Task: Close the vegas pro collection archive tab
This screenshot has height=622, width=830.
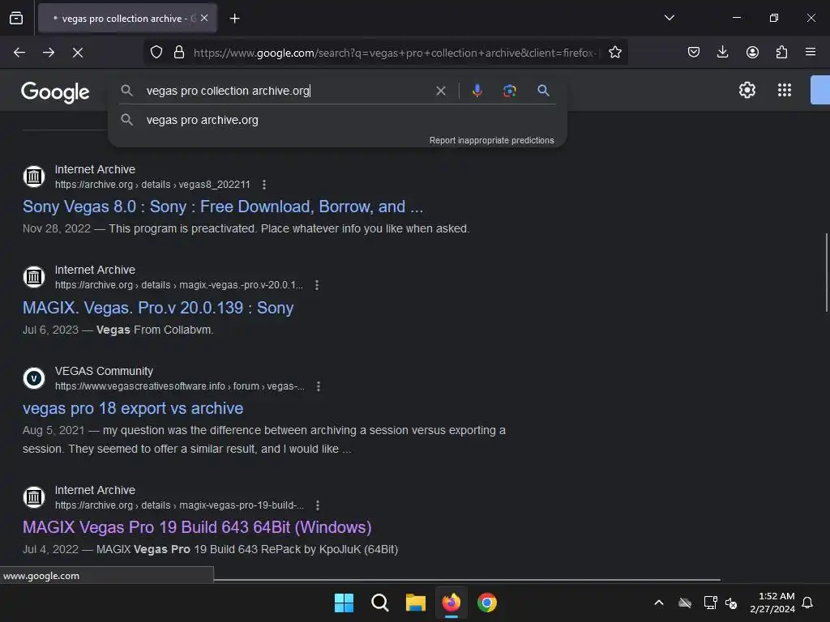Action: click(204, 18)
